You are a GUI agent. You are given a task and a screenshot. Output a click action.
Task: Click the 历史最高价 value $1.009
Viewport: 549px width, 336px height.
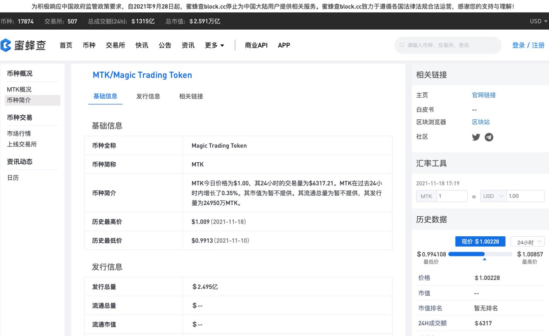click(x=200, y=222)
